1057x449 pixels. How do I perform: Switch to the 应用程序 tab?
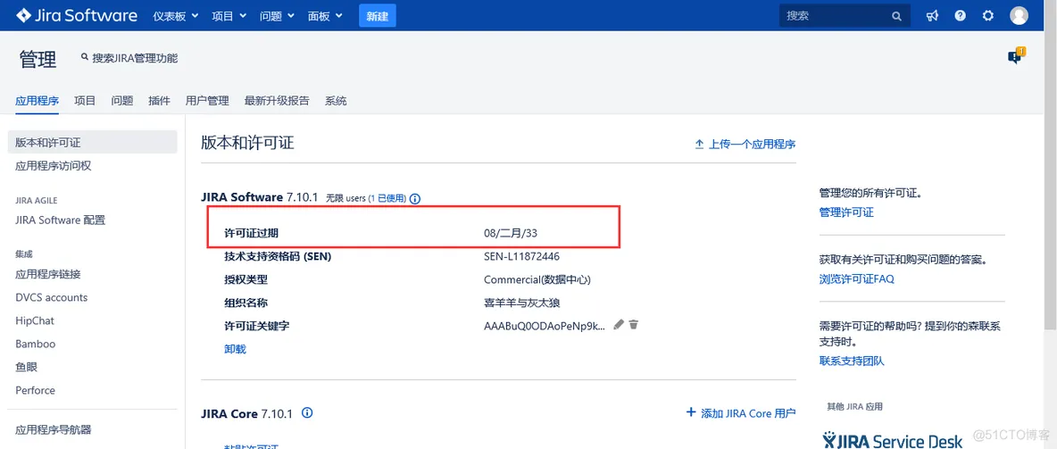(x=37, y=101)
